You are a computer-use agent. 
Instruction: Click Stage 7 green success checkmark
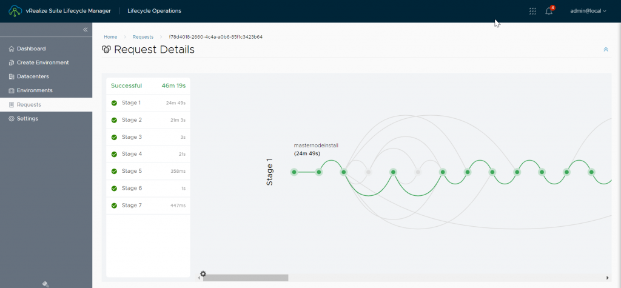click(114, 206)
